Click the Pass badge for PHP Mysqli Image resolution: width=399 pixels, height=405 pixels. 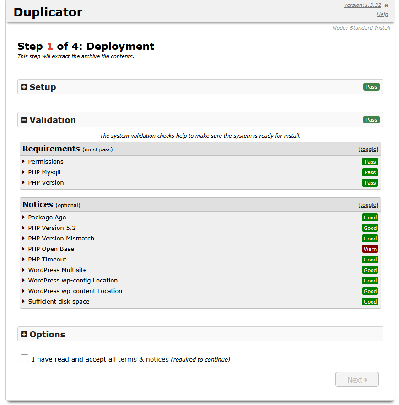[370, 172]
